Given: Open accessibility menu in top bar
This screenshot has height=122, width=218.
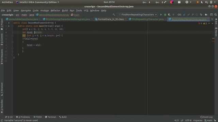Looking at the screenshot, I should 188,2.
